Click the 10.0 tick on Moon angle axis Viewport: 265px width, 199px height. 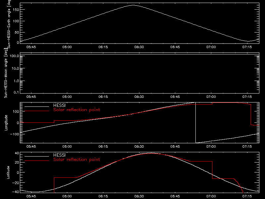15,69
